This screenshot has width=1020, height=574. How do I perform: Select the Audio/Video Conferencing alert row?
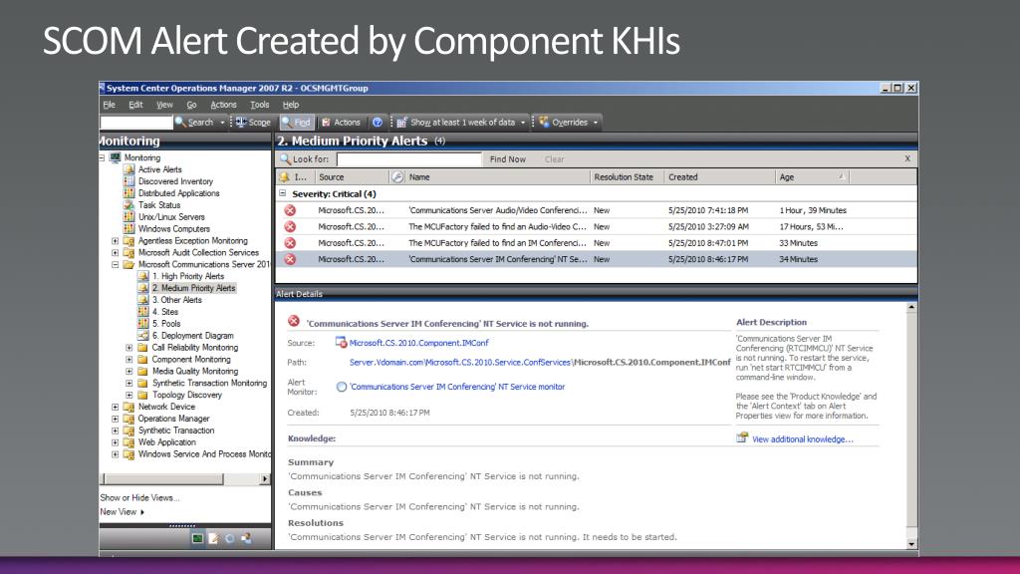[x=597, y=210]
